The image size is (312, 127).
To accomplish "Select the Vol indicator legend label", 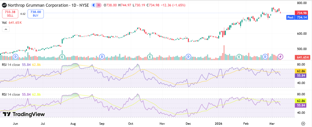I will (x=4, y=22).
